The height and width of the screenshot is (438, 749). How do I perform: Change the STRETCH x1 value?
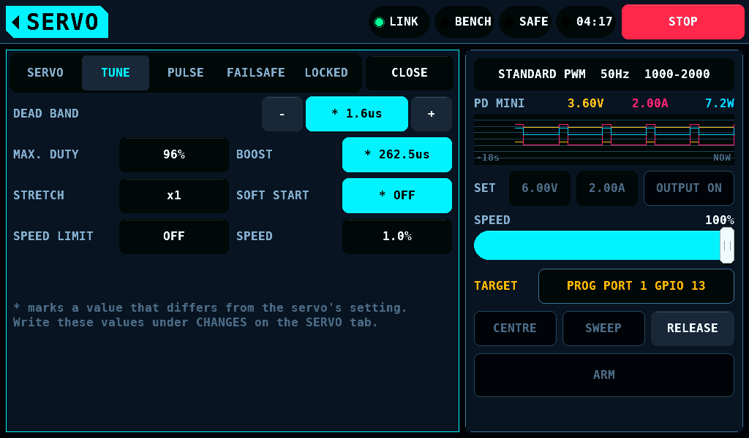[174, 196]
